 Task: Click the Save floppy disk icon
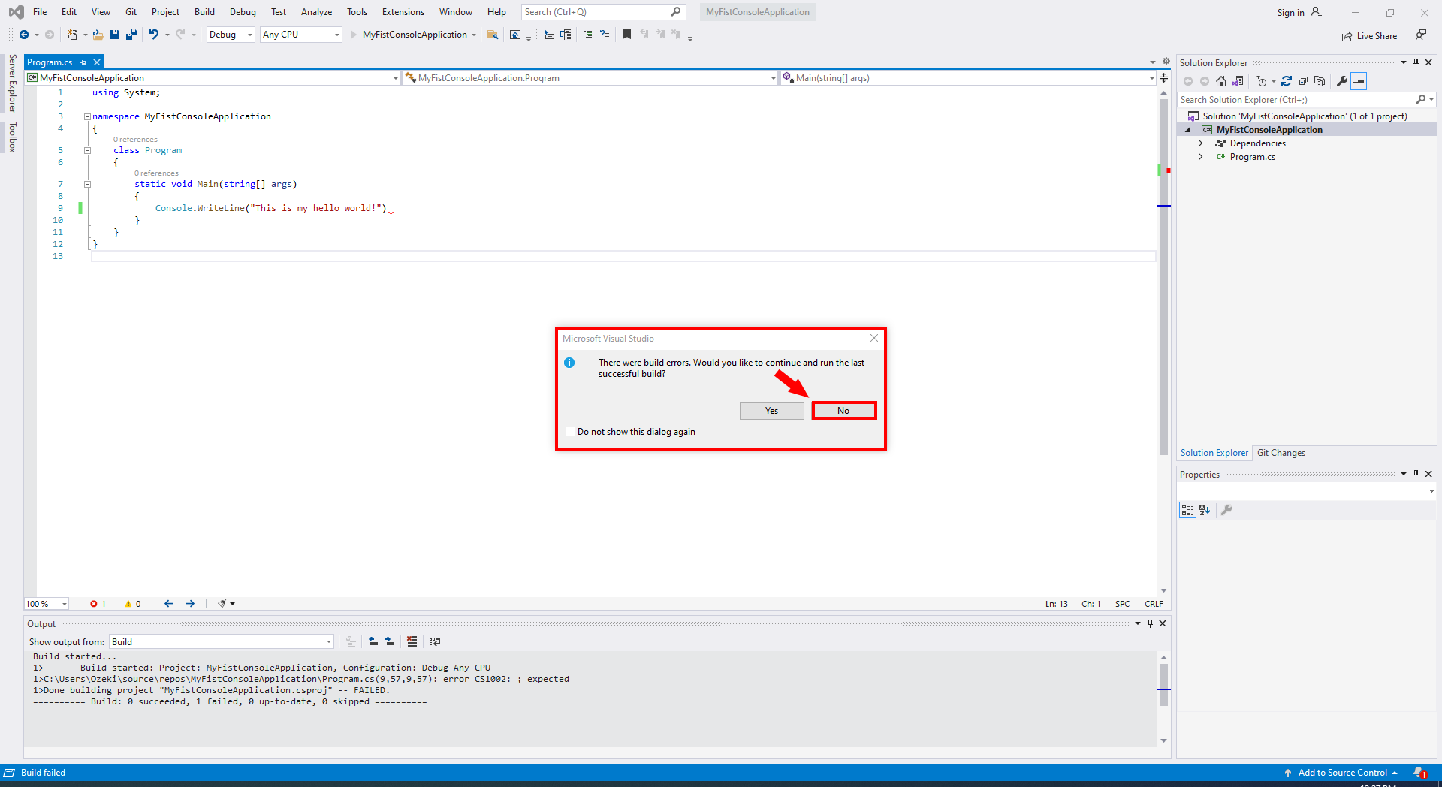(114, 35)
